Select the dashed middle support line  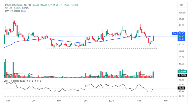(100, 49)
